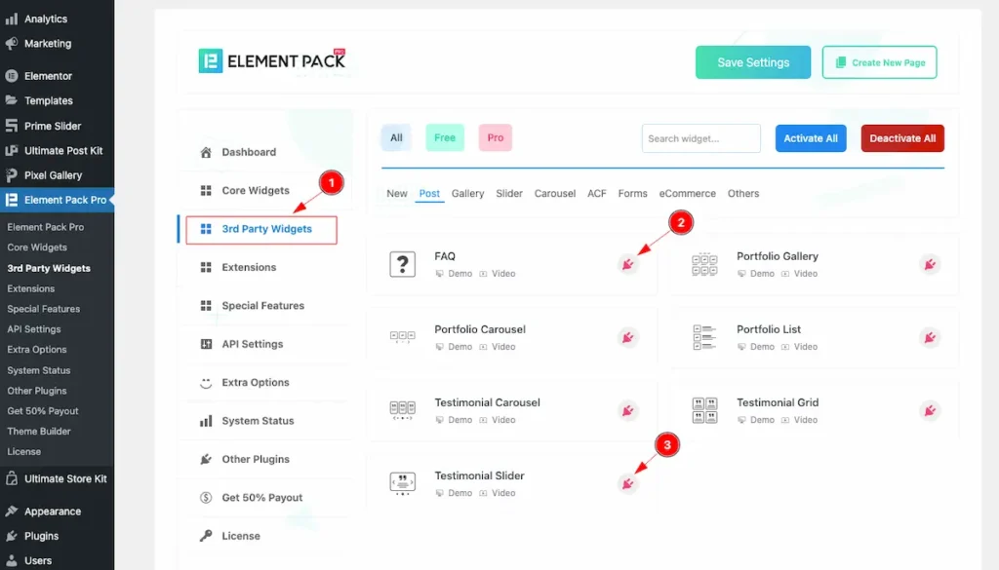Expand the Plugins menu in admin sidebar
This screenshot has width=999, height=570.
[42, 536]
